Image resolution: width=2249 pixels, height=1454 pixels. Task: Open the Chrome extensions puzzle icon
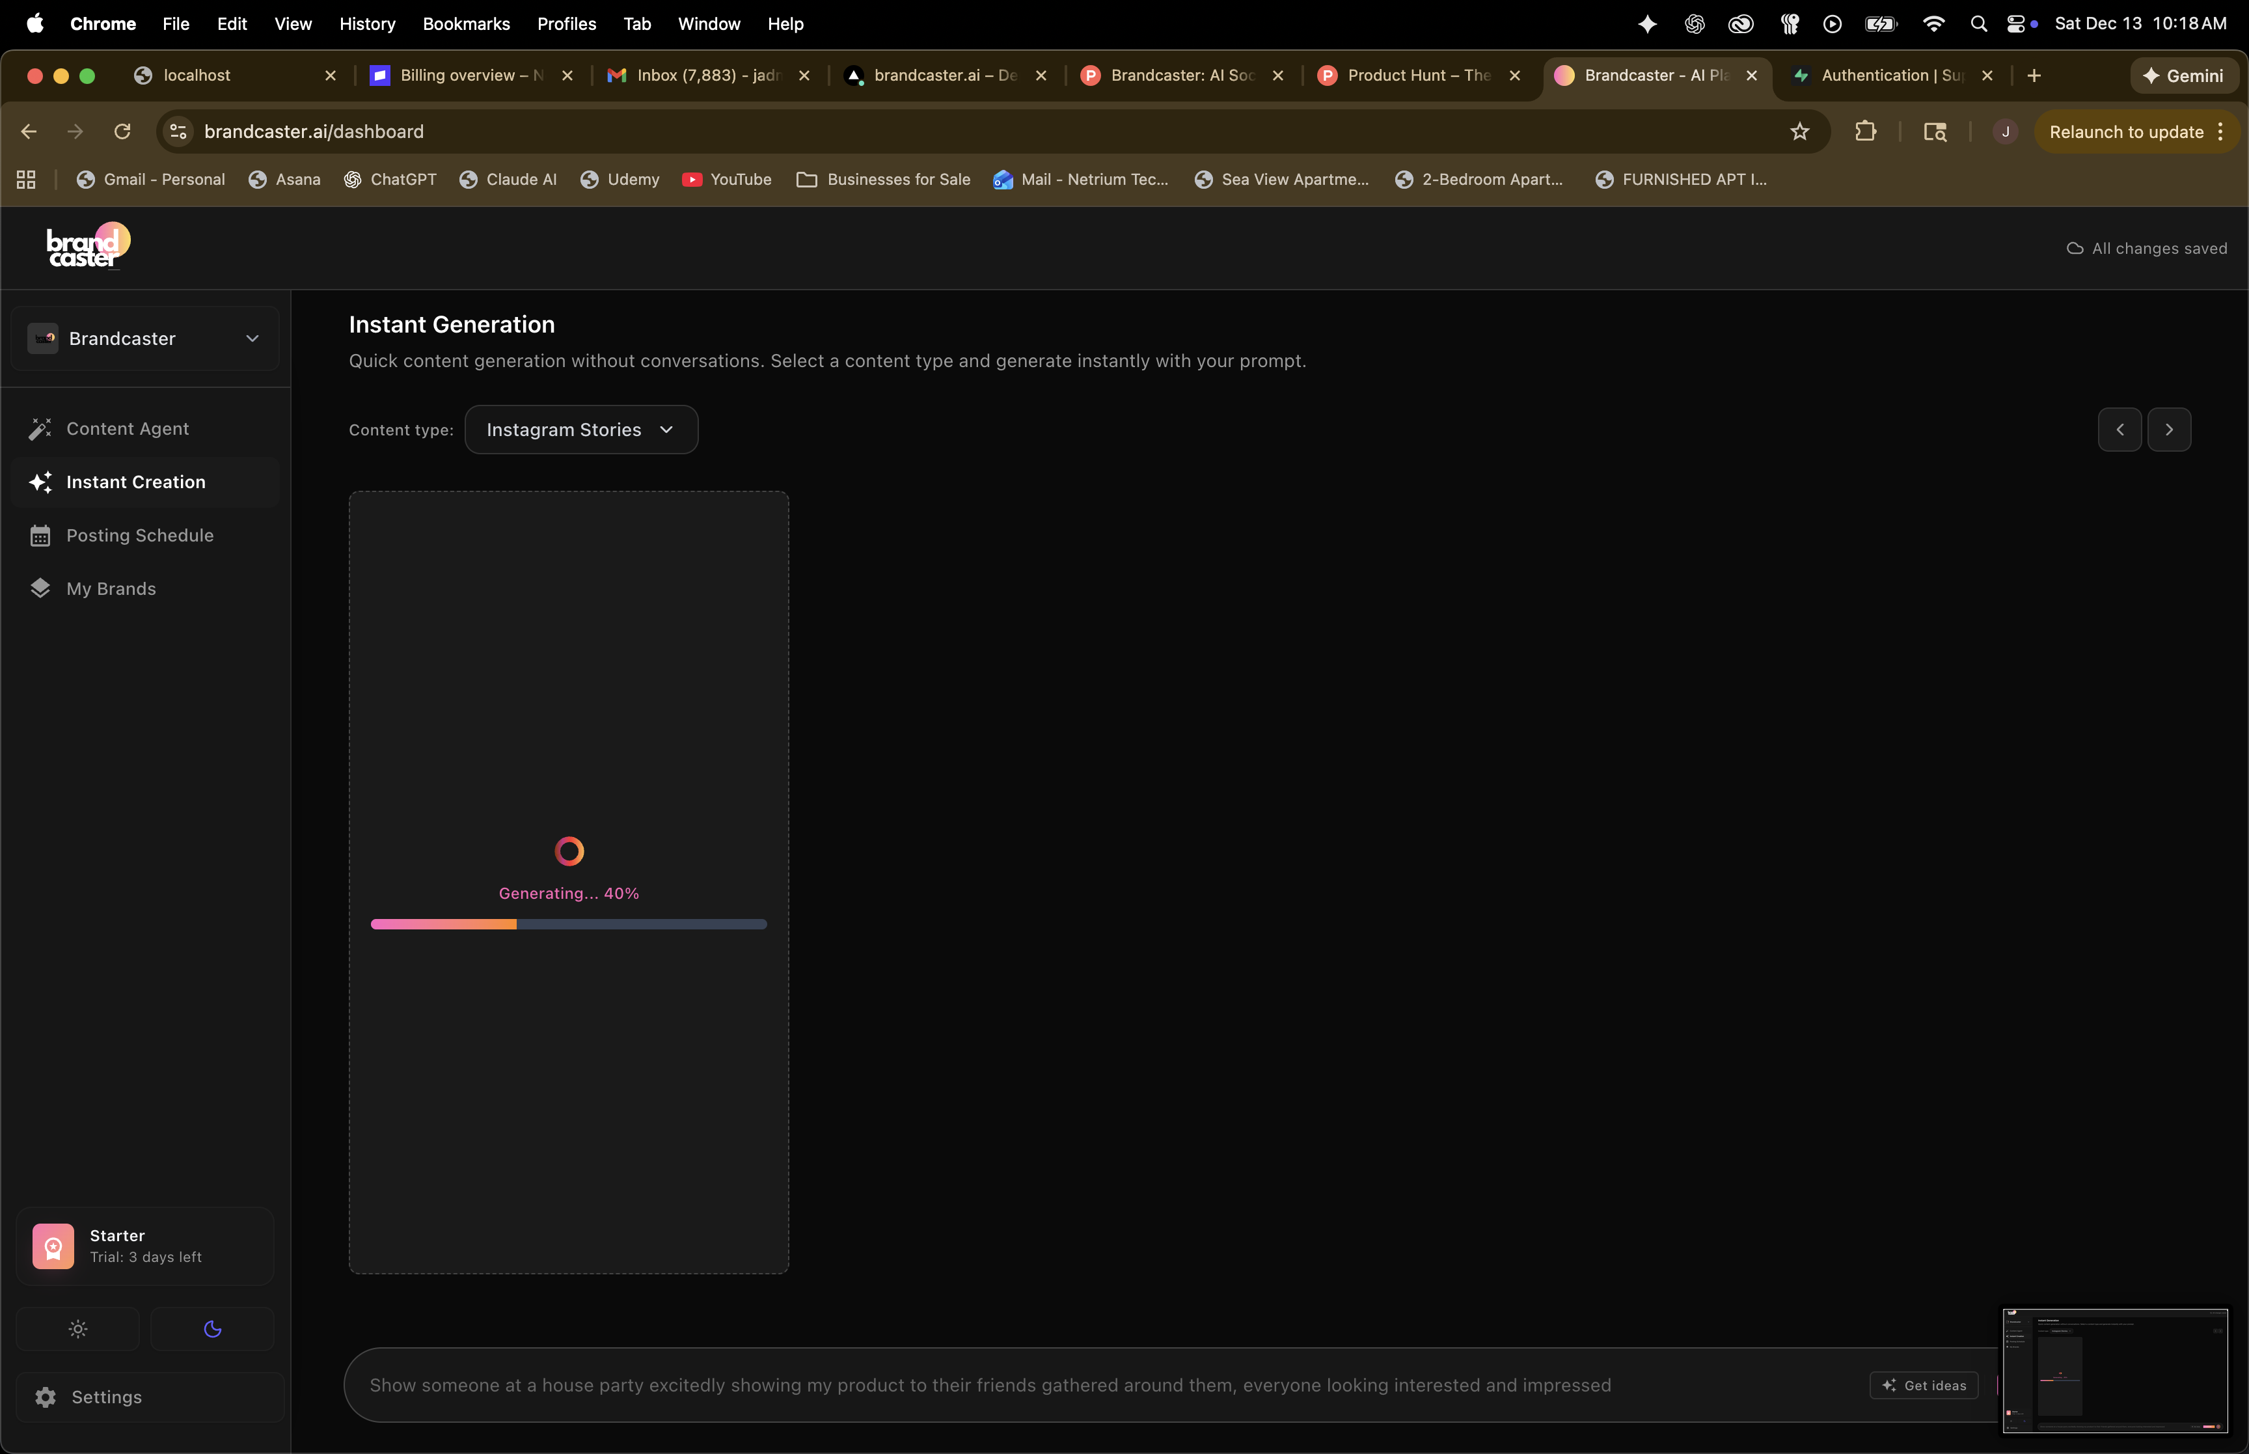pos(1865,132)
